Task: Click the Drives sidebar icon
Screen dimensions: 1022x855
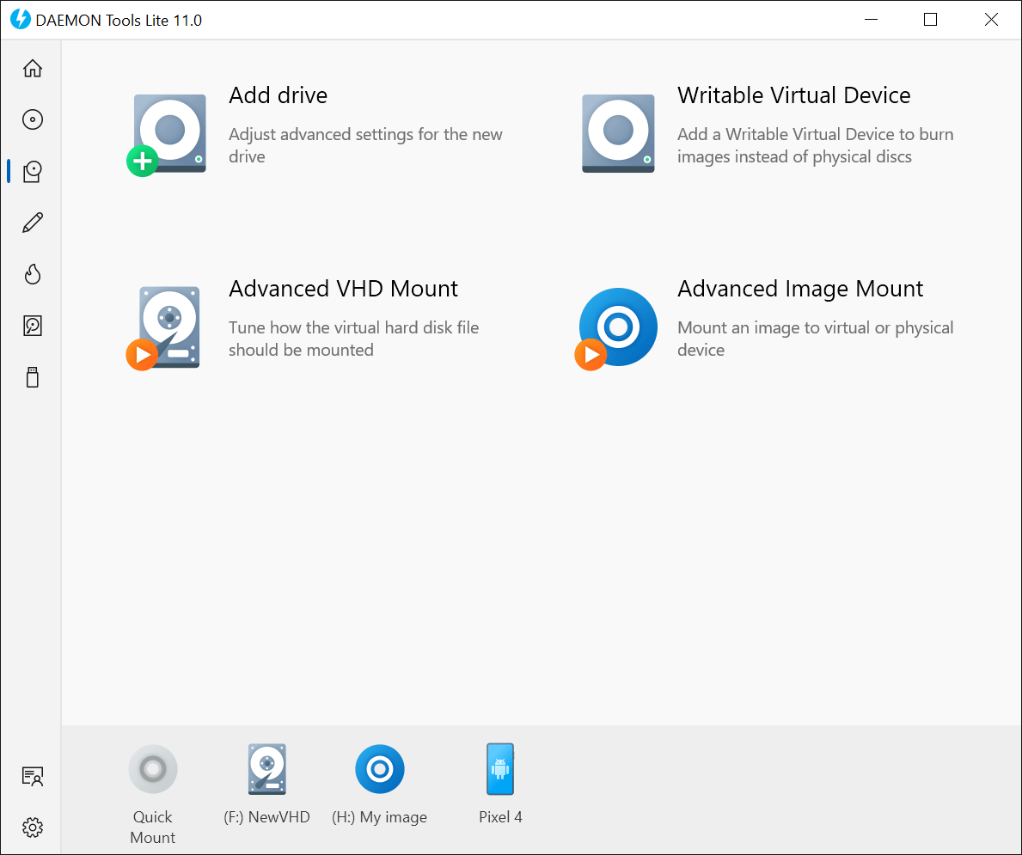Action: (32, 171)
